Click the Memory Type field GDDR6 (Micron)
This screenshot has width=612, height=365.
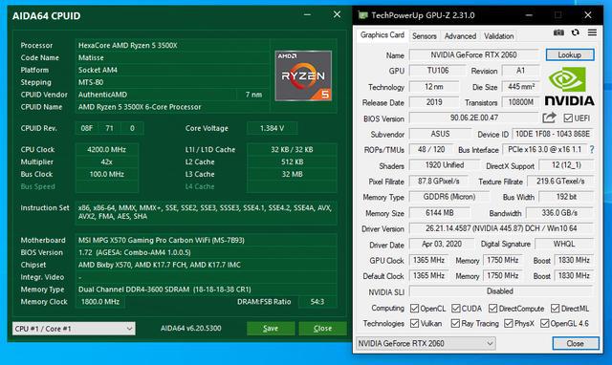tap(449, 197)
